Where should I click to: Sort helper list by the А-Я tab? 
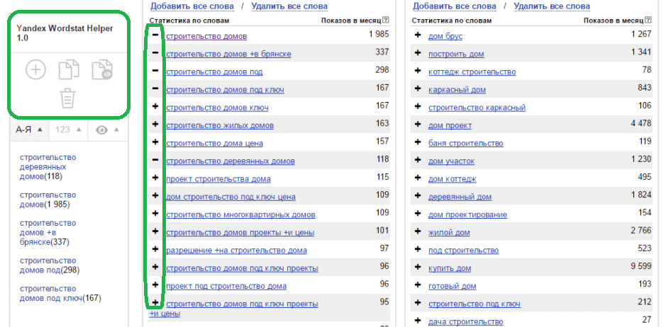point(29,130)
